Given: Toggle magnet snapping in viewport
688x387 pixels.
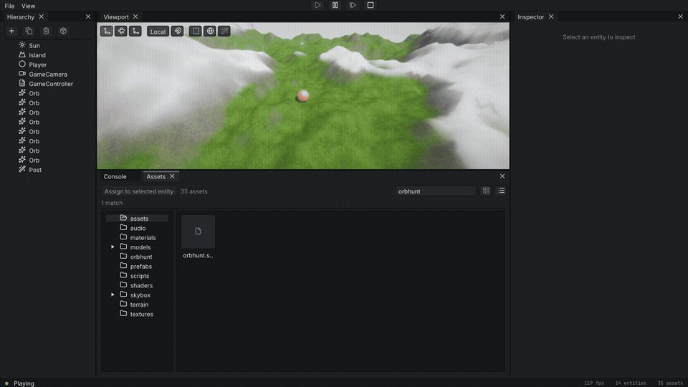Looking at the screenshot, I should click(x=177, y=31).
